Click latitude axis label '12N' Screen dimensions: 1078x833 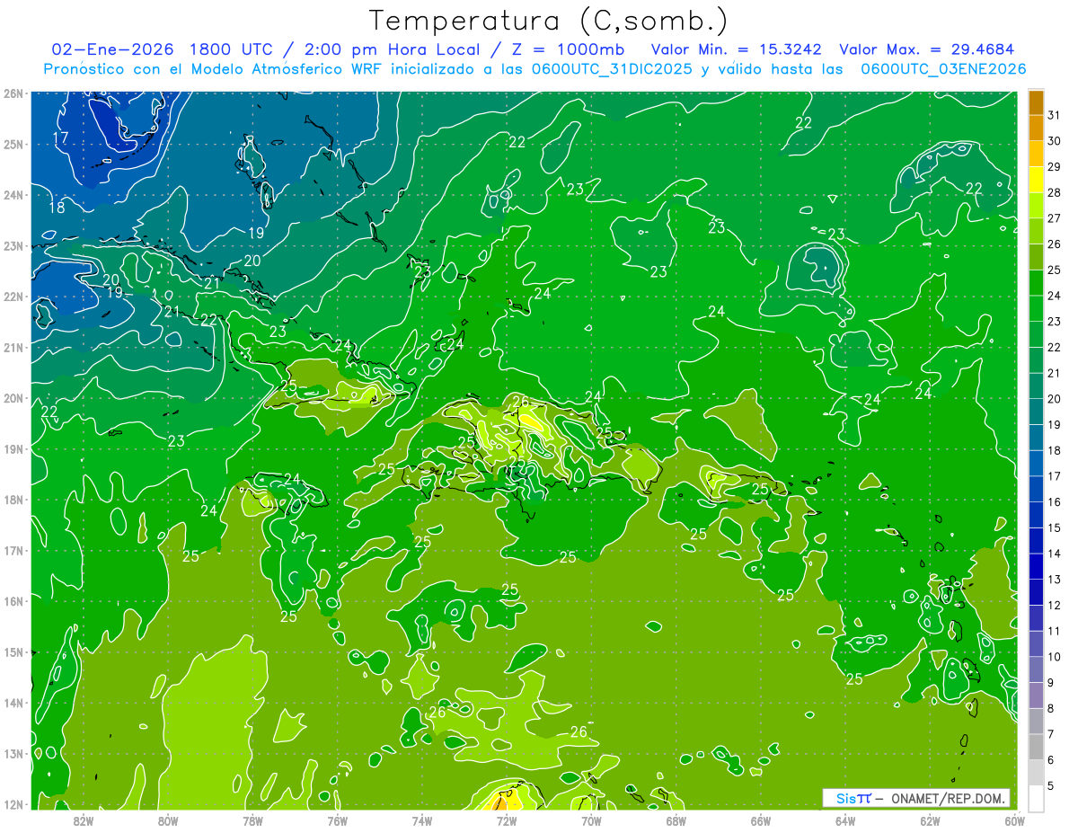pyautogui.click(x=13, y=805)
